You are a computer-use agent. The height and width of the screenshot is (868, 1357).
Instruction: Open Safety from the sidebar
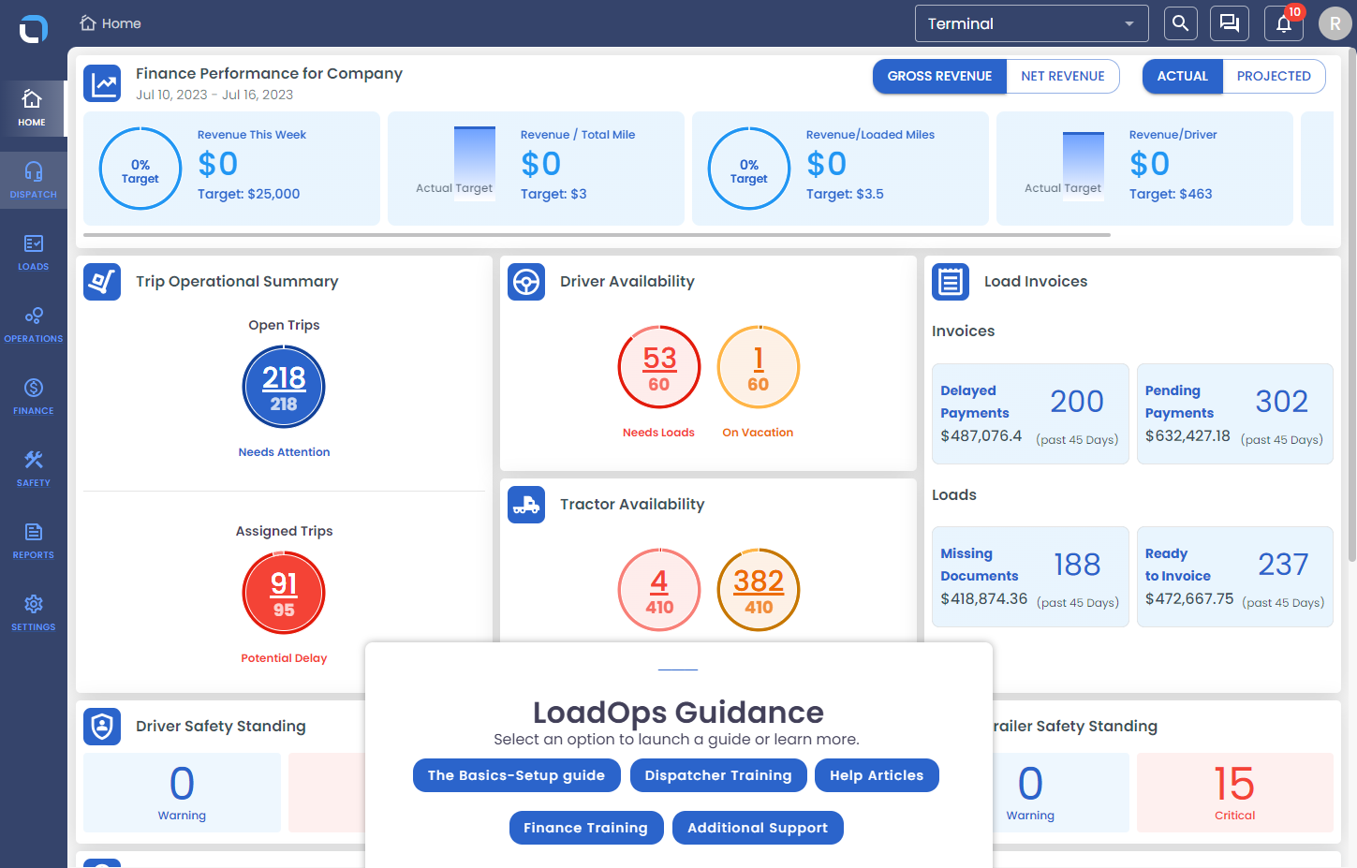[x=33, y=469]
